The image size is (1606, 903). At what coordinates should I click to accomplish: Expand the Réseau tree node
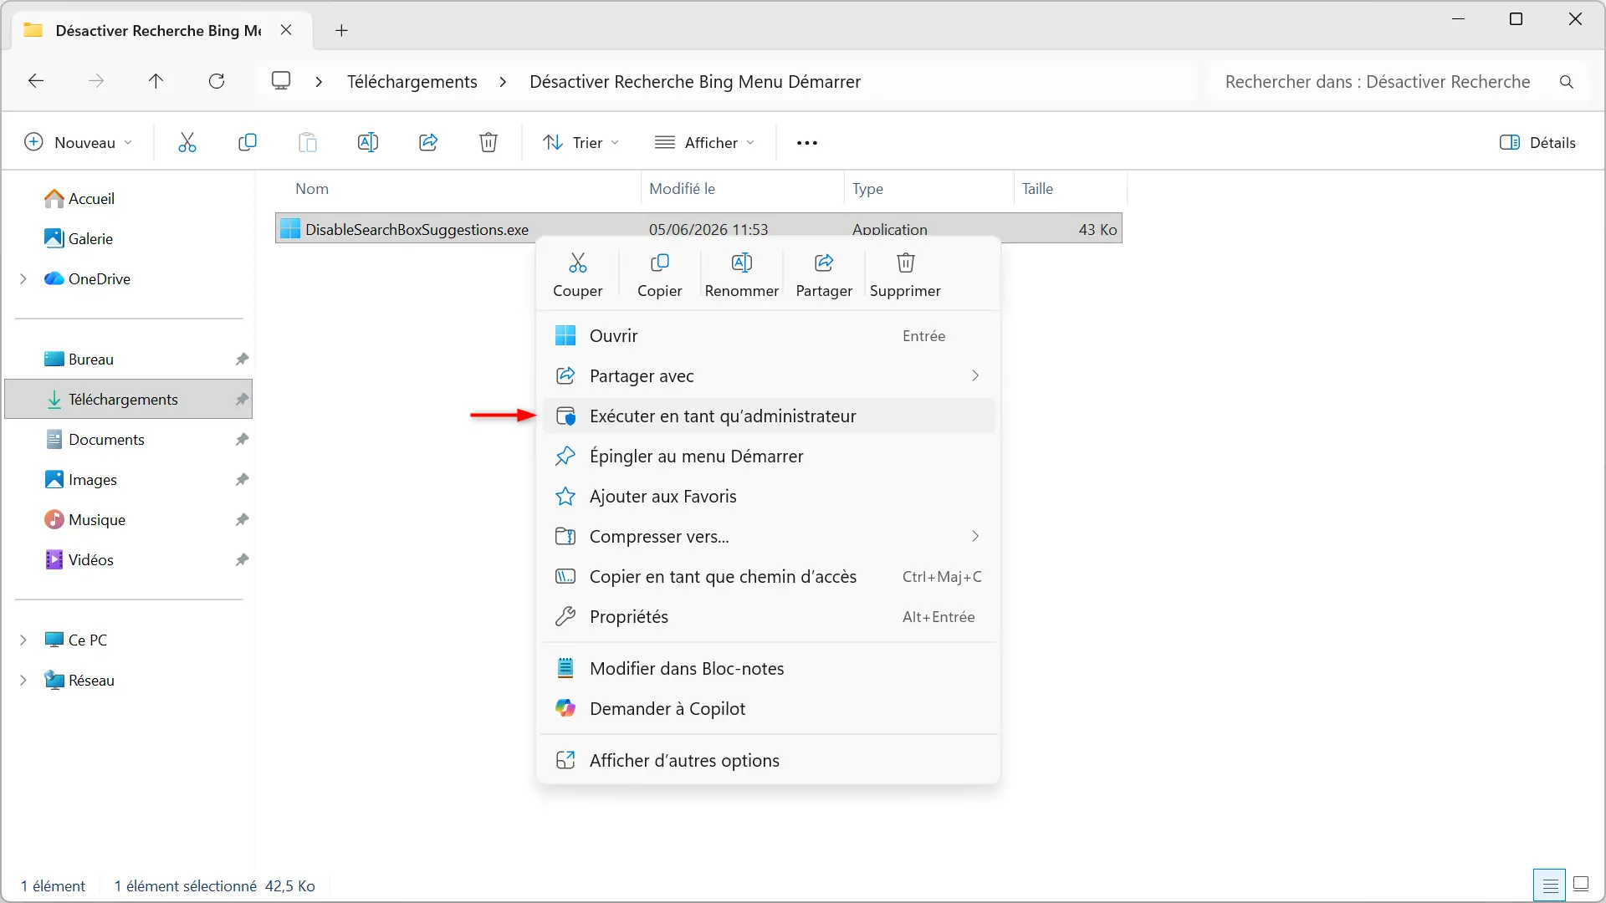[x=23, y=681]
